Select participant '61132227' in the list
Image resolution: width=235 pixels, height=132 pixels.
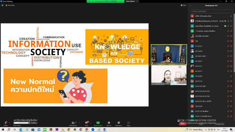(x=211, y=46)
